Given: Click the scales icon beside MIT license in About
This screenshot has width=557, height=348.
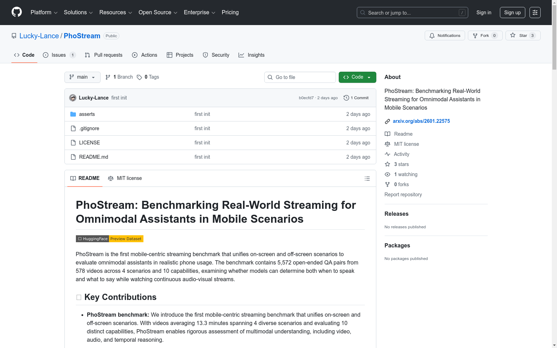Looking at the screenshot, I should point(387,144).
